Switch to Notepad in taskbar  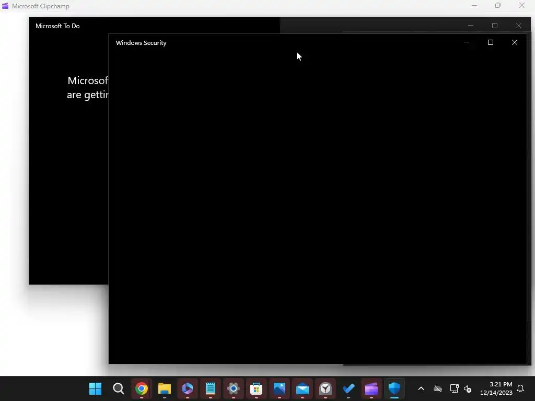(210, 388)
